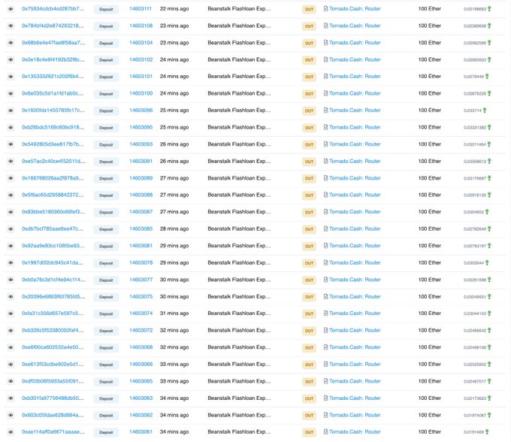Open transaction hash link in block 14603108 row
The width and height of the screenshot is (511, 442).
(x=53, y=26)
